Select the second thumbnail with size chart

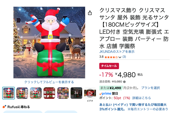coord(22,93)
